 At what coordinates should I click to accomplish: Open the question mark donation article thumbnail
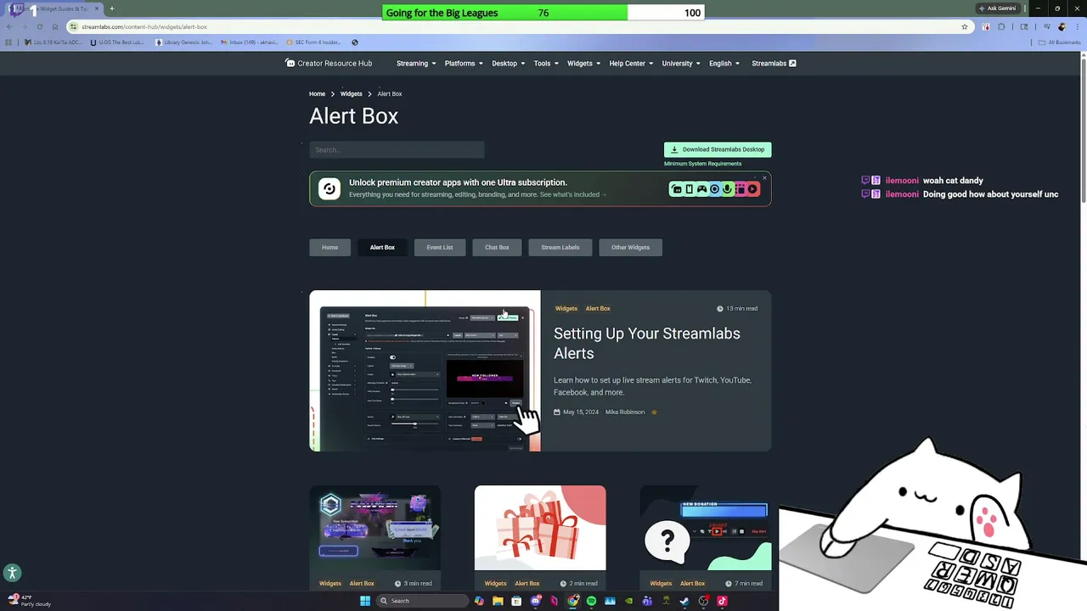pos(706,528)
